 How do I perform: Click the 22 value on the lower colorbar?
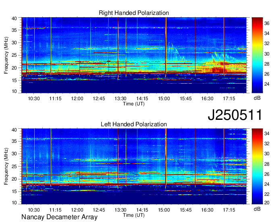pos(267,194)
